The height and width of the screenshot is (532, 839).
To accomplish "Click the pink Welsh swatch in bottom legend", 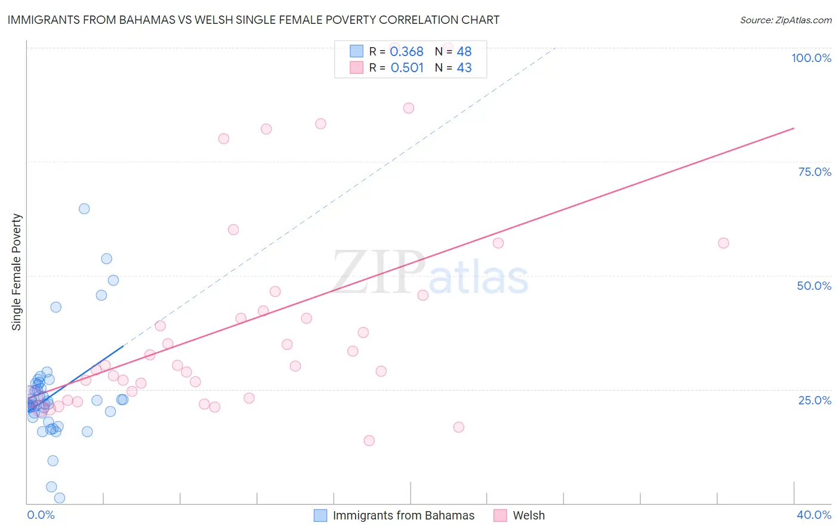I will (500, 515).
